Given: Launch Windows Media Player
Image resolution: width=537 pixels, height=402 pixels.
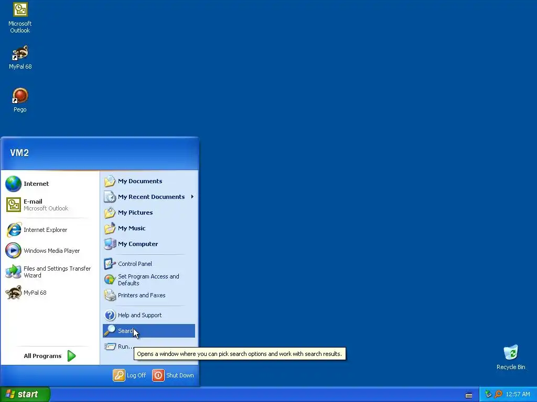Looking at the screenshot, I should (50, 251).
